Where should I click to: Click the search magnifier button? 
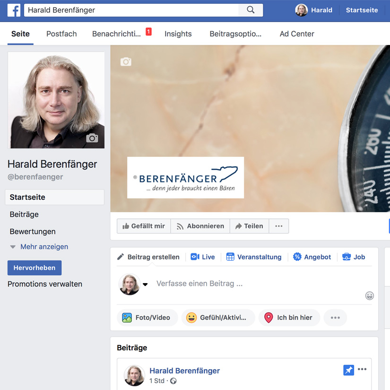click(251, 10)
